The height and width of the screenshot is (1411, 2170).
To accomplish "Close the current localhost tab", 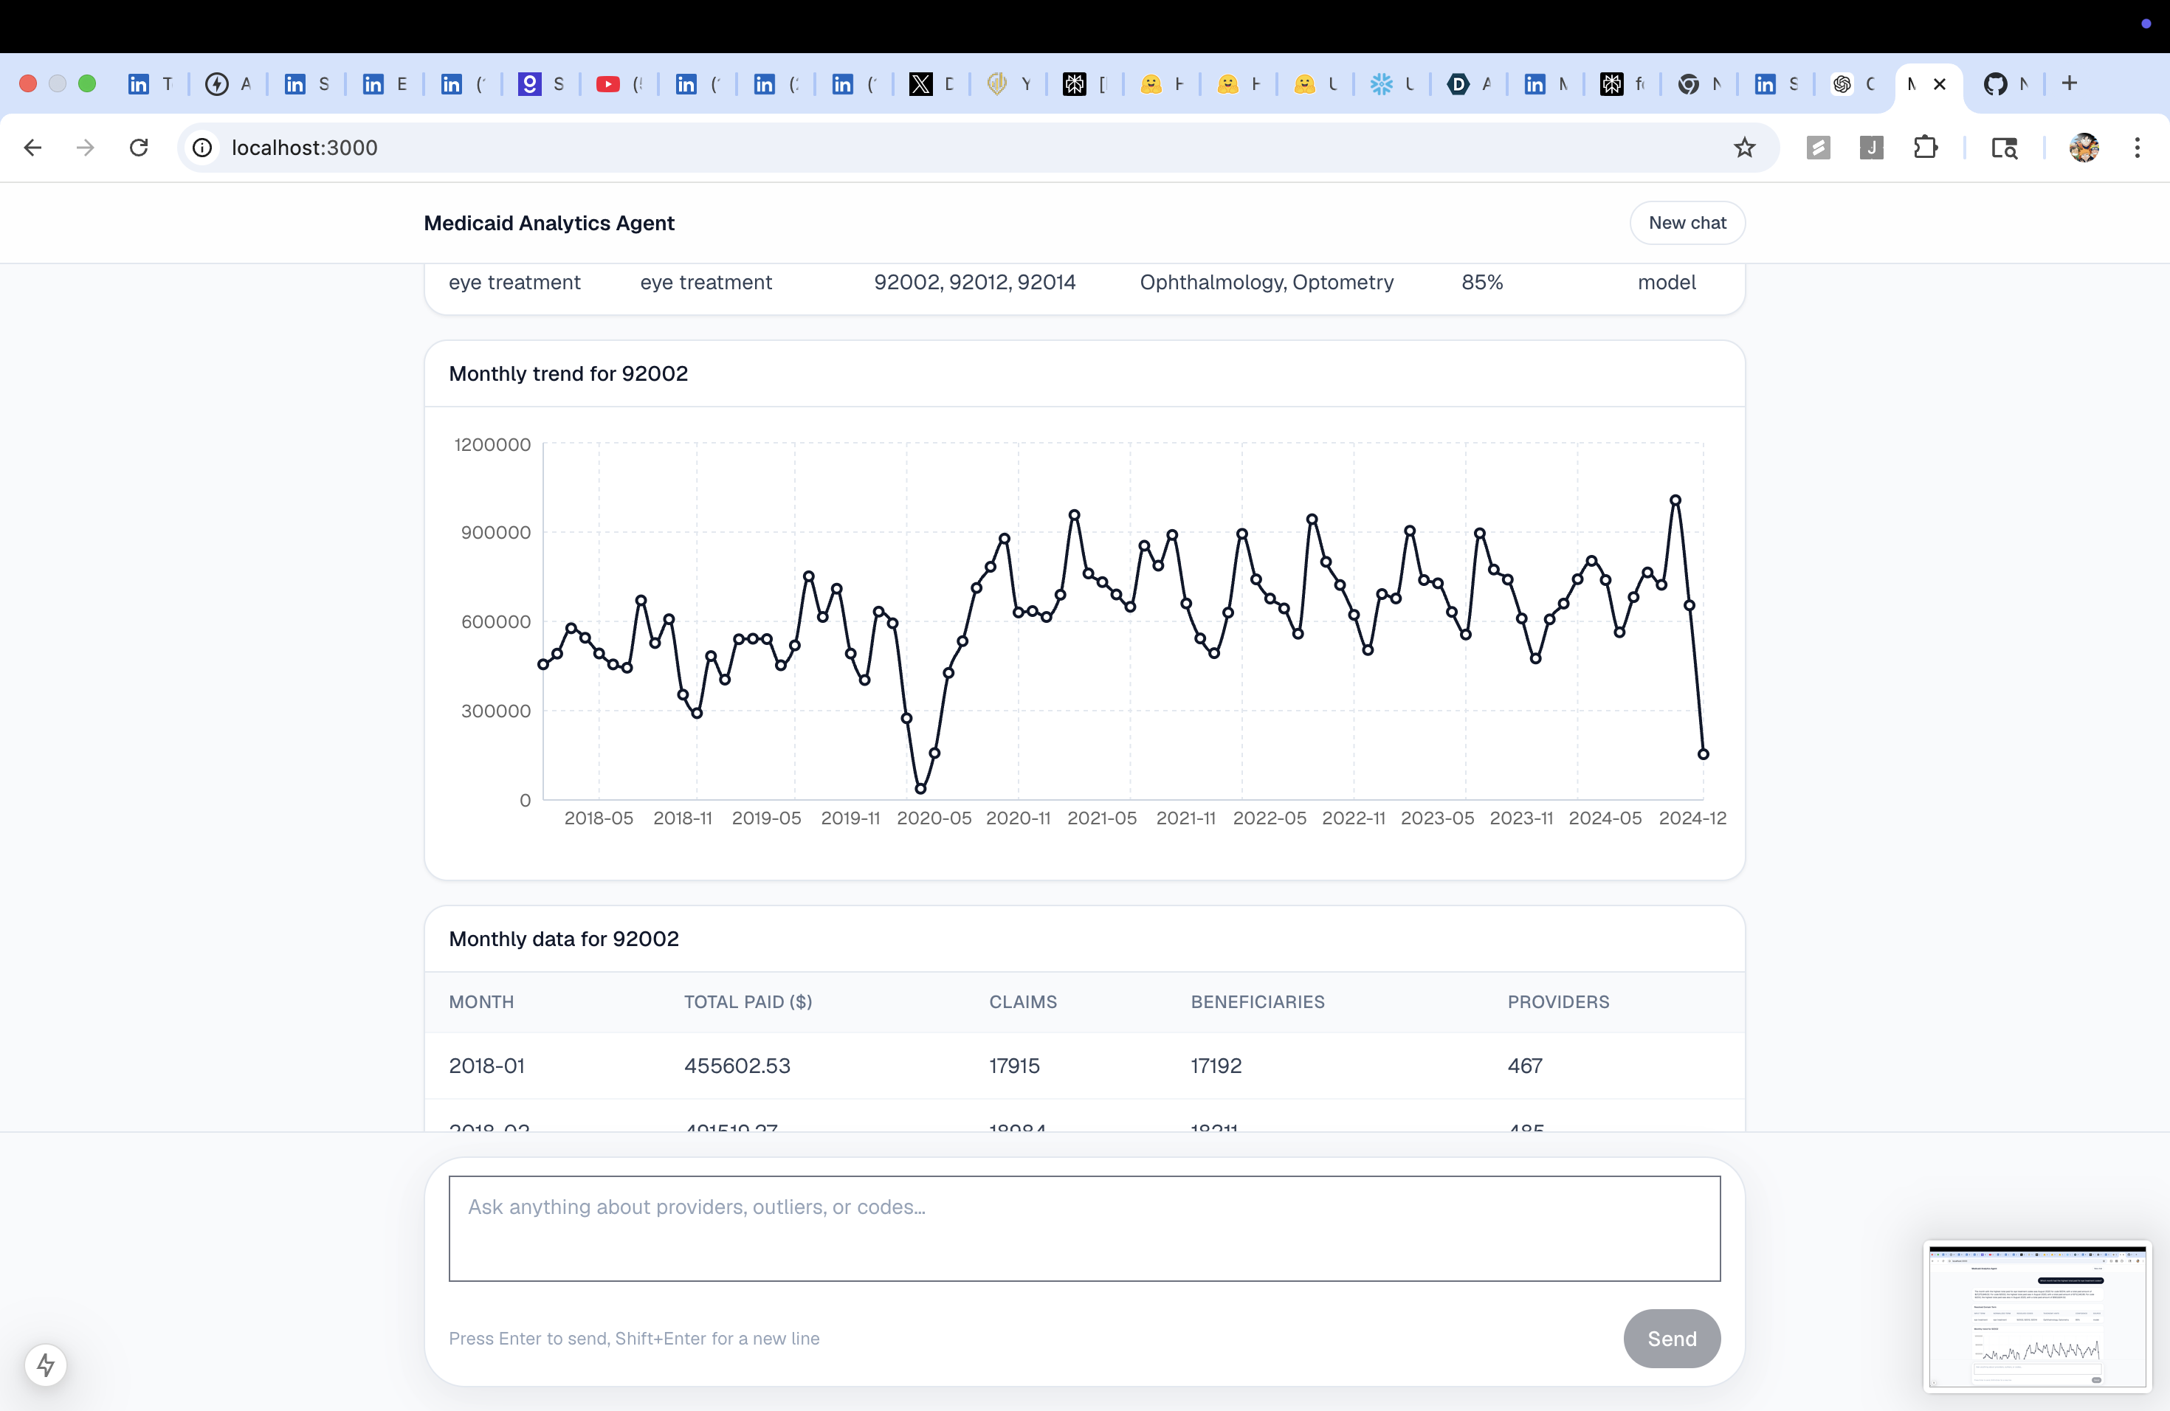I will tap(1940, 84).
